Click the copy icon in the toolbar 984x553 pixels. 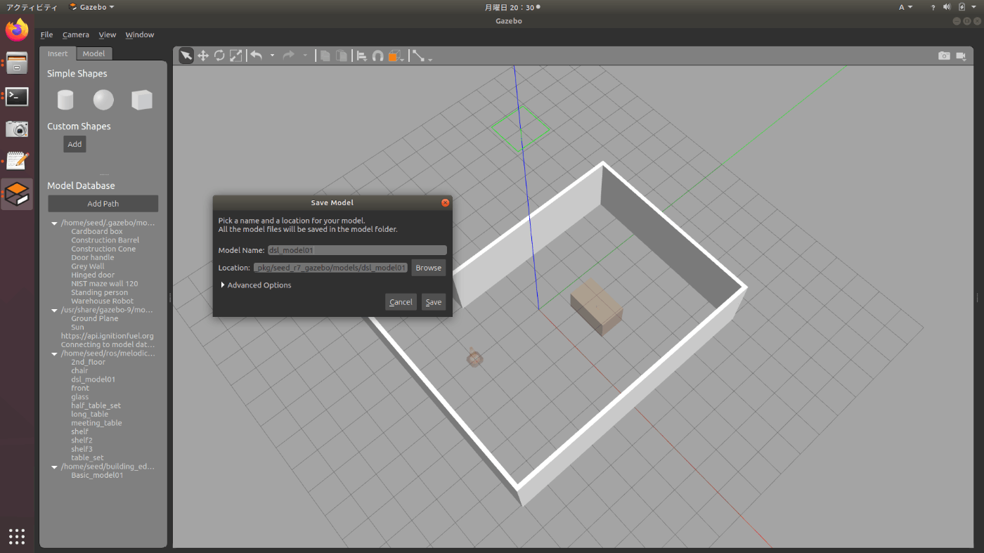(x=325, y=56)
